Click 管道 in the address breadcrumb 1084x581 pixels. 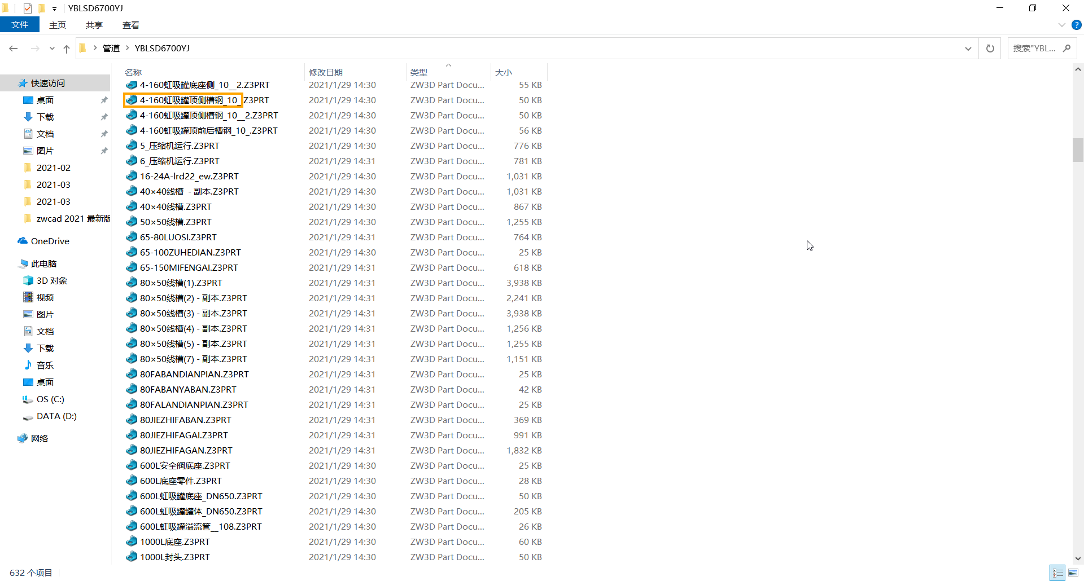[x=111, y=49]
